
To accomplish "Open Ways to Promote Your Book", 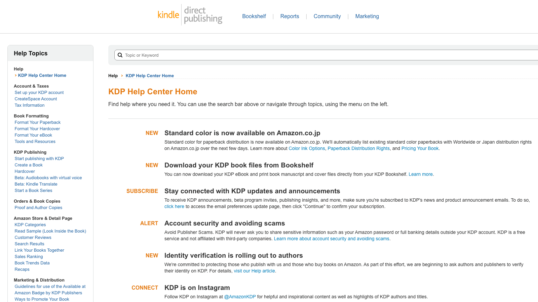I will (42, 299).
